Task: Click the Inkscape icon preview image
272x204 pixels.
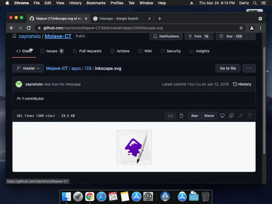Action: 134,147
